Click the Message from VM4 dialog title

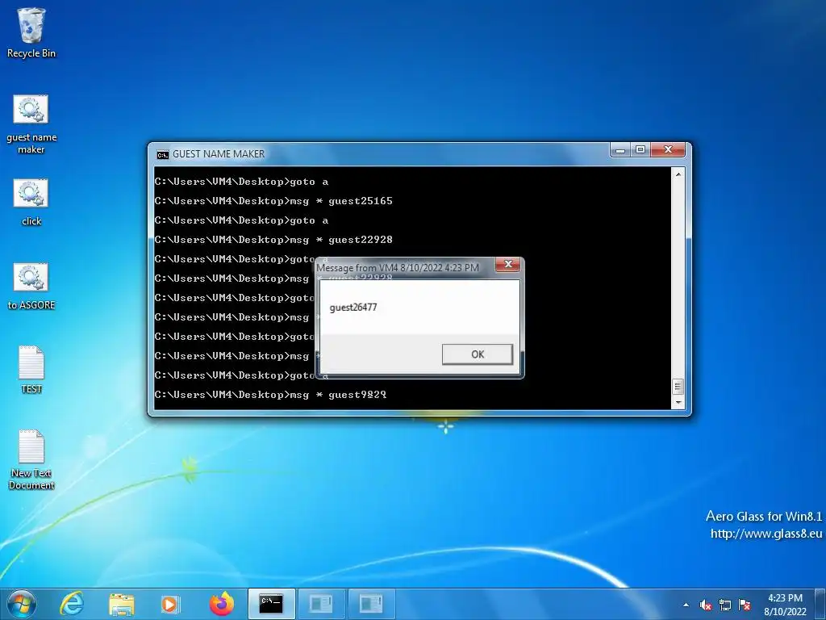click(x=398, y=268)
